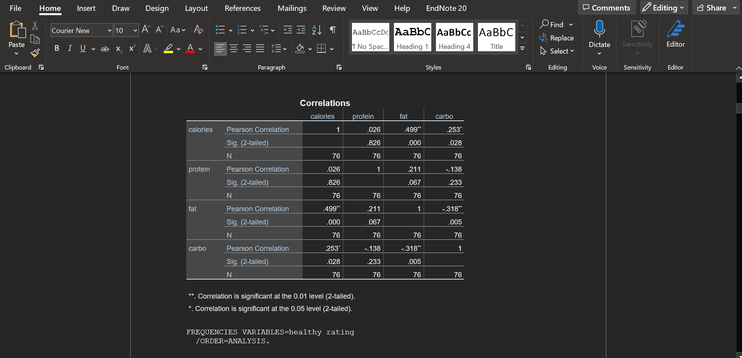Apply the Heading 1 style

coord(412,37)
